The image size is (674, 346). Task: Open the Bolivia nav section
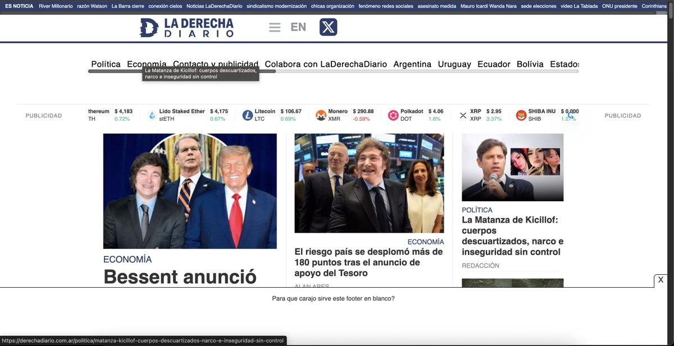[530, 64]
